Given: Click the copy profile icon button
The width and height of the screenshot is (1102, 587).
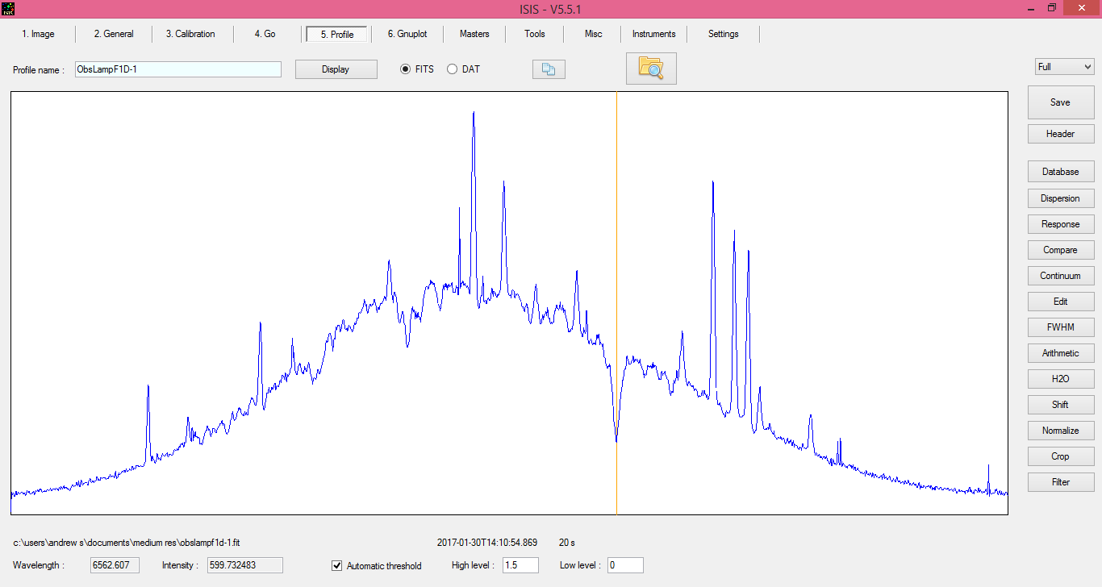Looking at the screenshot, I should (x=549, y=69).
